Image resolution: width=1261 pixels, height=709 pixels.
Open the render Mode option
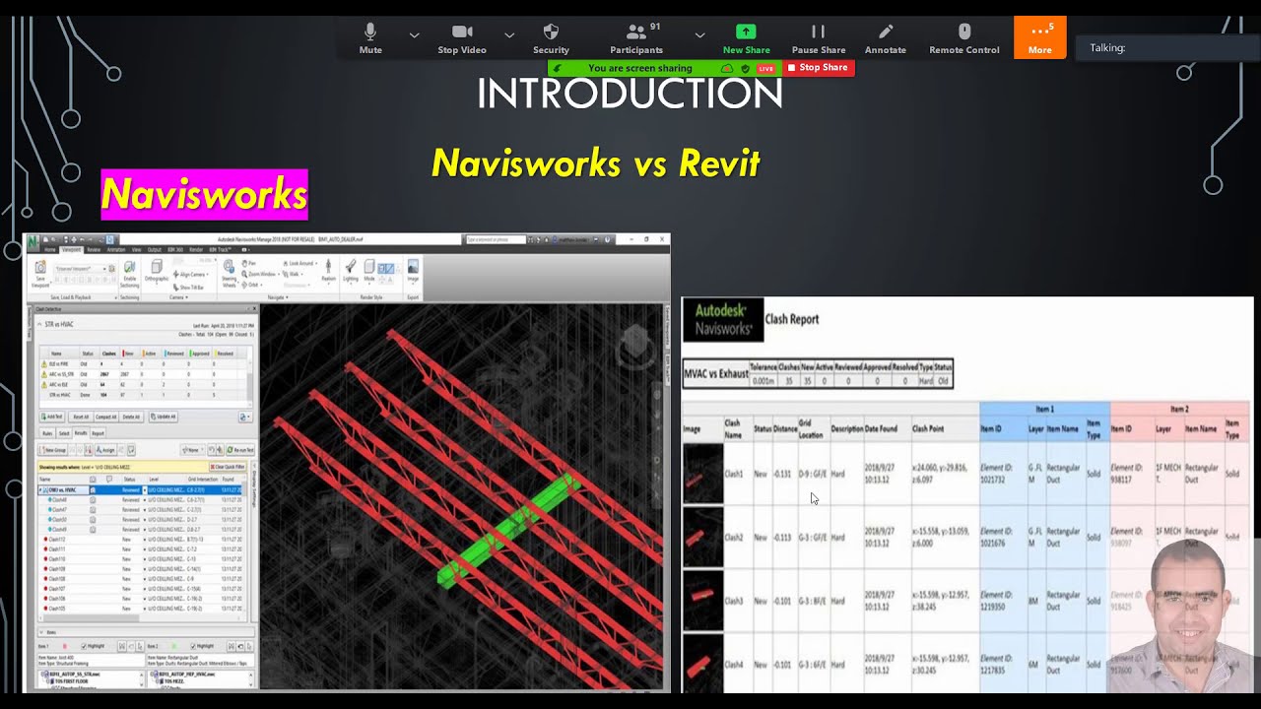point(369,272)
